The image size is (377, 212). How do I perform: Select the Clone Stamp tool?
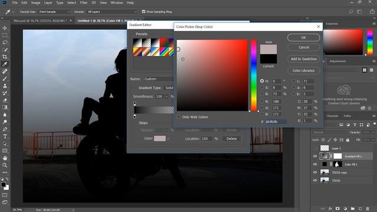pos(5,86)
